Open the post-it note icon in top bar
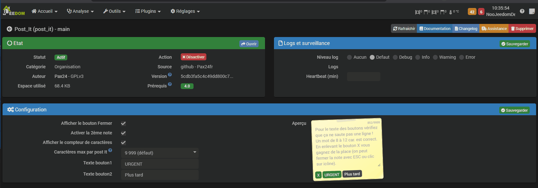Image resolution: width=538 pixels, height=188 pixels. (532, 11)
